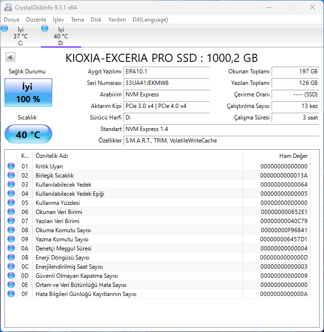Click the previous disk arrow button
Screen dimensions: 324x332
[10, 58]
